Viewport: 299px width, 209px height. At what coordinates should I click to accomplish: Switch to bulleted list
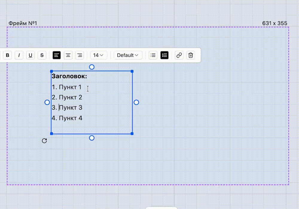pos(153,55)
